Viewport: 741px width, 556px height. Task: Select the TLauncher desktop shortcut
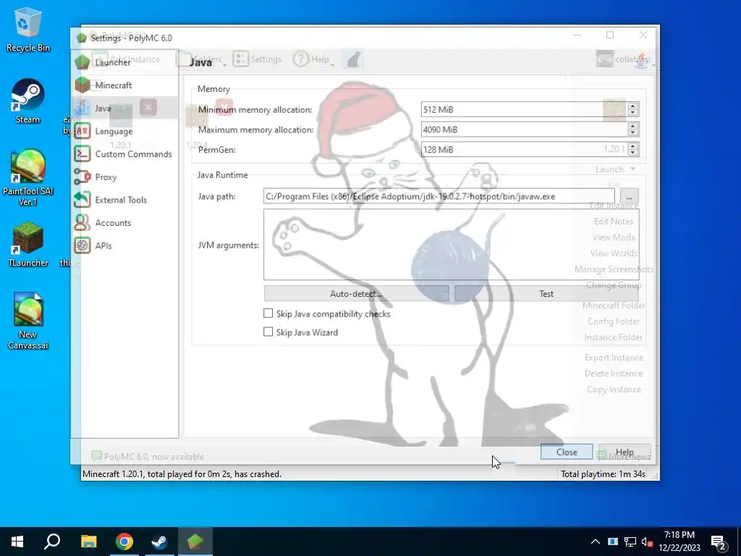(x=28, y=245)
